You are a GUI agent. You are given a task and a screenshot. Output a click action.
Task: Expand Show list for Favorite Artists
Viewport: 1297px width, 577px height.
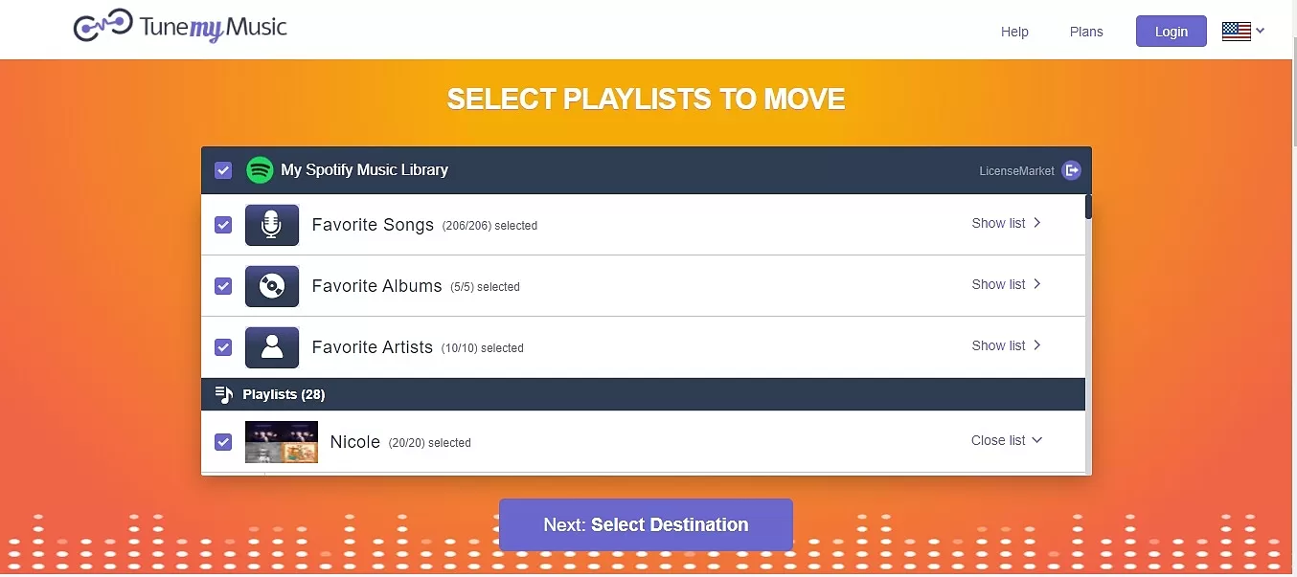(1007, 345)
